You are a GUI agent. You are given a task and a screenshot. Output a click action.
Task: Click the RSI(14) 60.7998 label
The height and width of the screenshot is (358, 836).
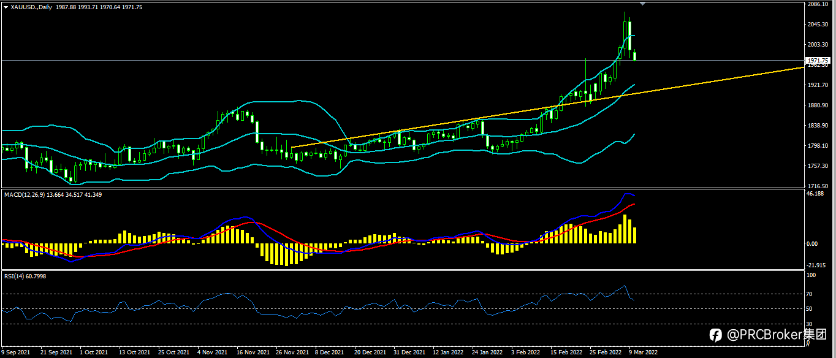(x=25, y=276)
